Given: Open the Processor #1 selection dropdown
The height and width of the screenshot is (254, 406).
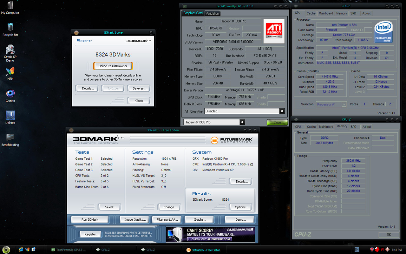Looking at the screenshot, I should click(x=331, y=104).
